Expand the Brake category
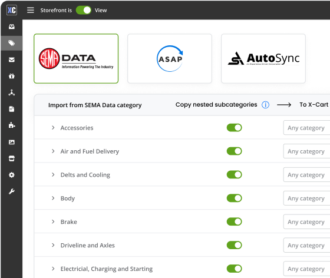The height and width of the screenshot is (278, 330). (x=53, y=221)
